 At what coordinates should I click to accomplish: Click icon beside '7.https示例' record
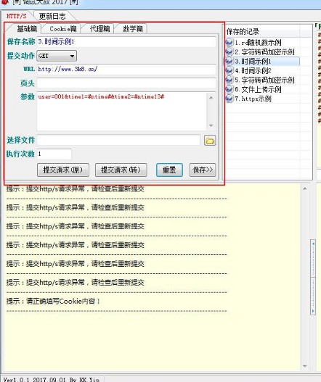coord(229,99)
